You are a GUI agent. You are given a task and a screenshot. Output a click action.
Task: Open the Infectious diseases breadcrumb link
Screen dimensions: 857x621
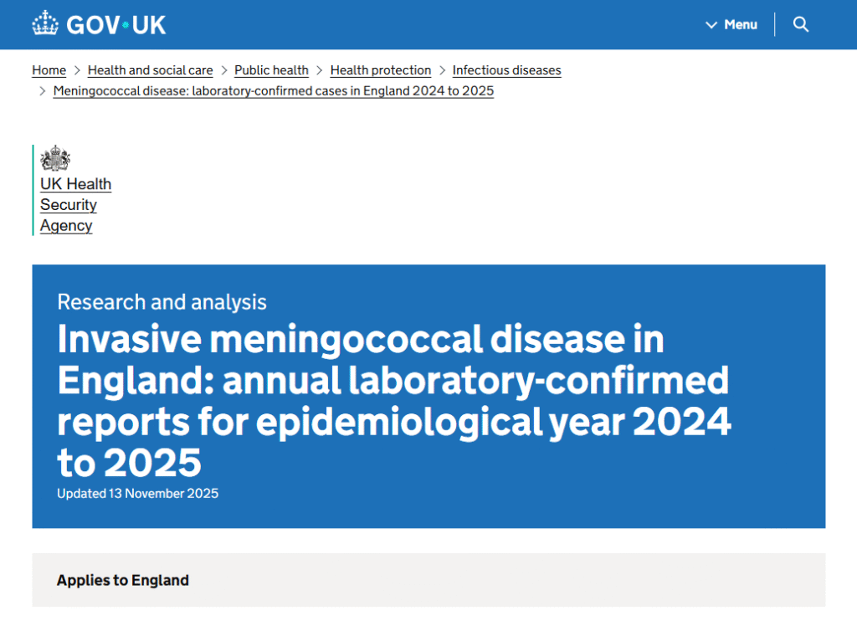(x=506, y=70)
